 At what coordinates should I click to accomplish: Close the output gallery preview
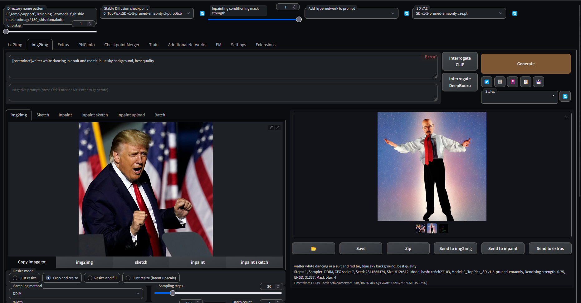(566, 117)
